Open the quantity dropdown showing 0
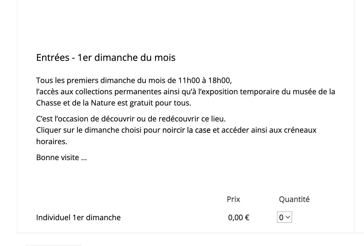This screenshot has height=246, width=364. [x=284, y=218]
